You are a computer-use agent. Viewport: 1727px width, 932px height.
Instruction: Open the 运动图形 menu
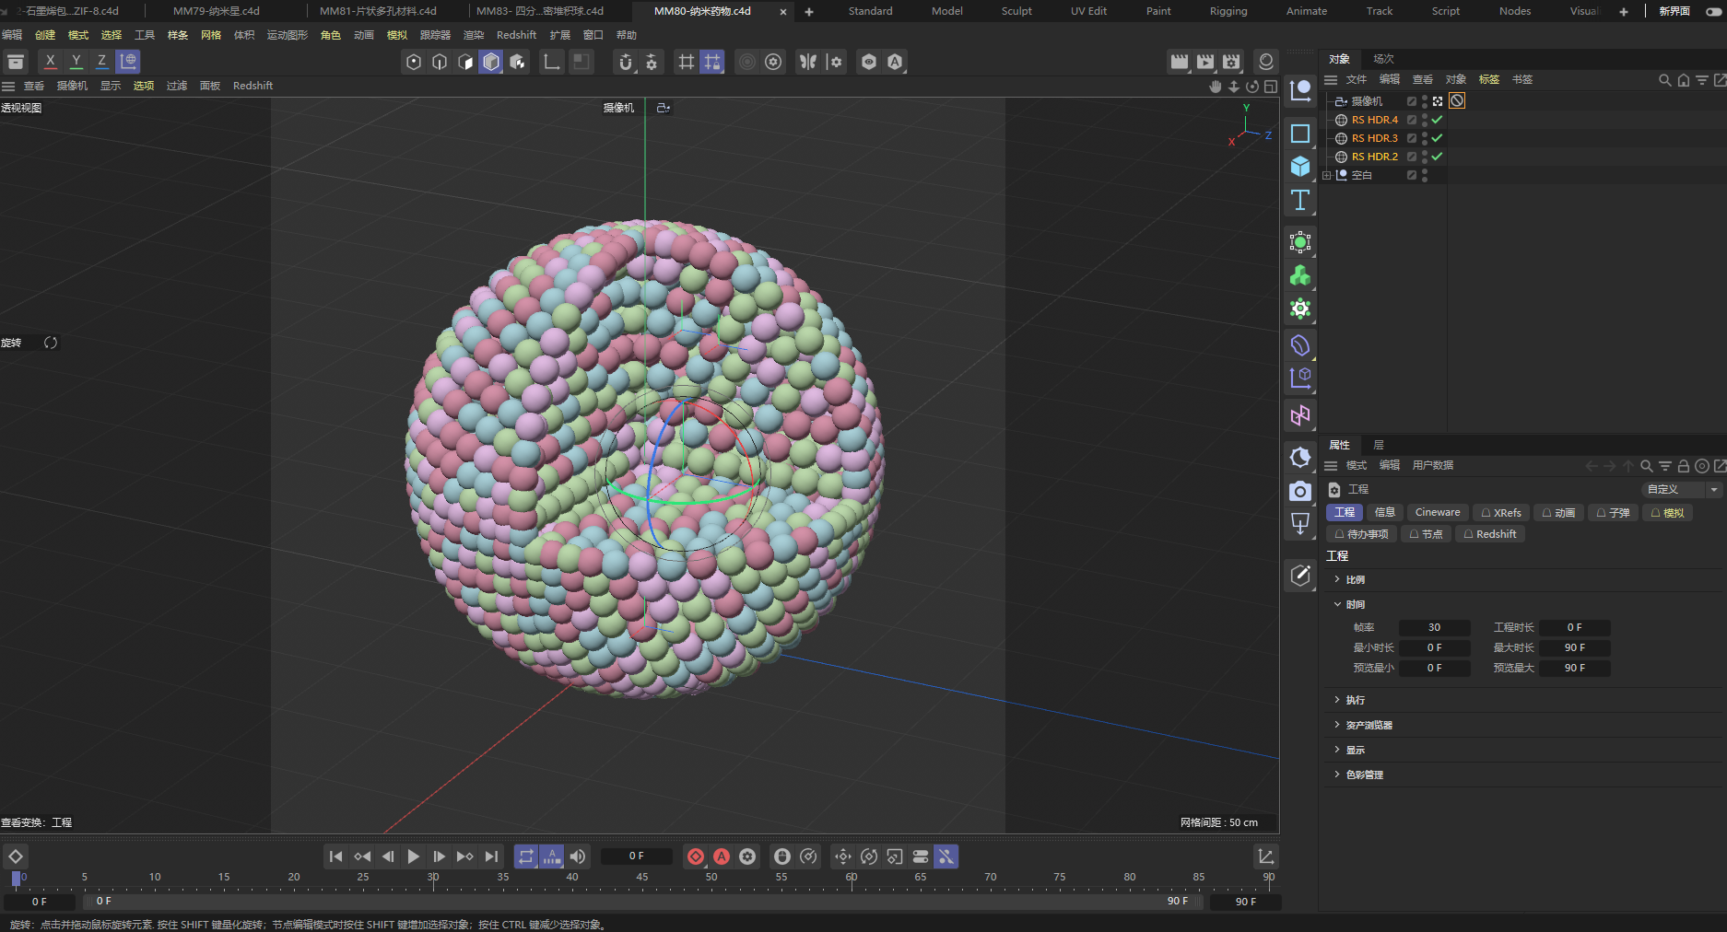pyautogui.click(x=287, y=35)
